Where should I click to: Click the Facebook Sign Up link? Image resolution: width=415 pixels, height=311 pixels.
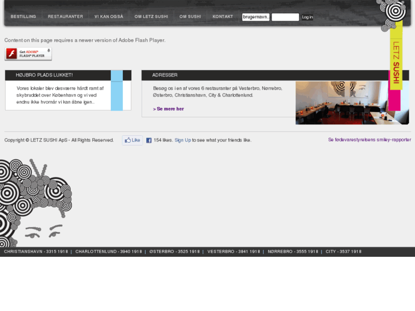[183, 140]
